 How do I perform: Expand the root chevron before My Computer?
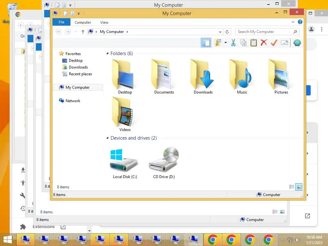pos(96,32)
